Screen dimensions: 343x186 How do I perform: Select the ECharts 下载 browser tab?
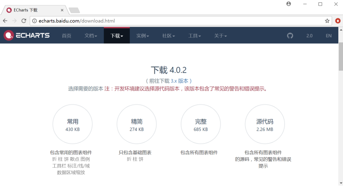(x=35, y=10)
